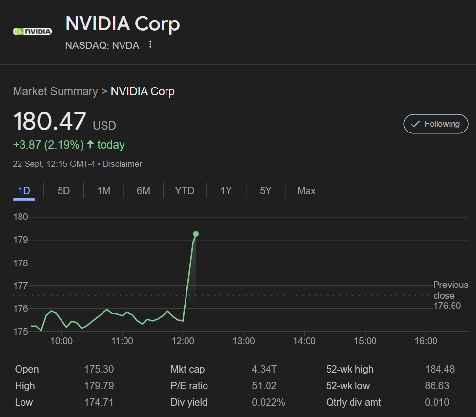Click the 52-wk high value 184.48
This screenshot has width=476, height=417.
point(440,369)
